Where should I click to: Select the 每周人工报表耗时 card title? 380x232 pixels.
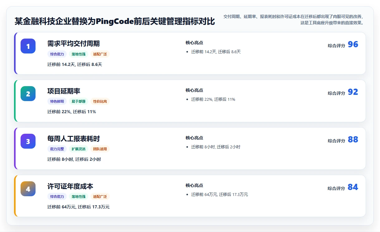click(x=74, y=139)
